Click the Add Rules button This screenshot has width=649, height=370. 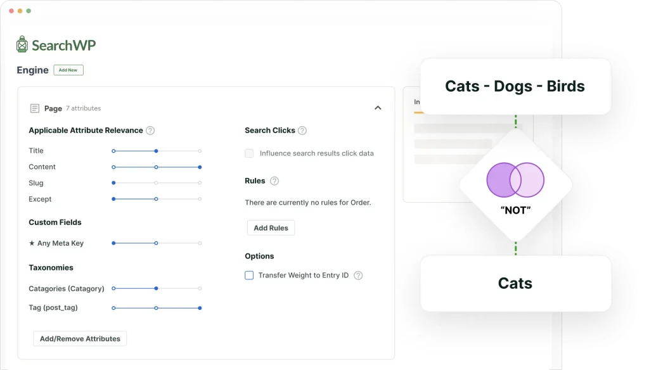pyautogui.click(x=271, y=227)
